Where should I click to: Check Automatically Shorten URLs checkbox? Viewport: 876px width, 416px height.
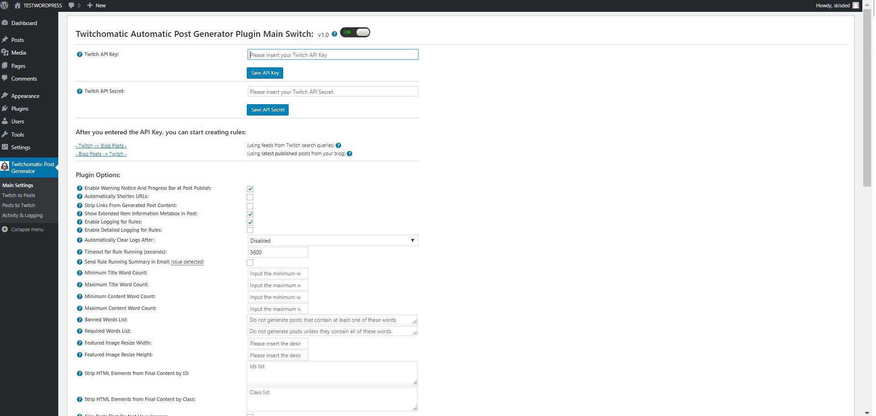pyautogui.click(x=250, y=197)
